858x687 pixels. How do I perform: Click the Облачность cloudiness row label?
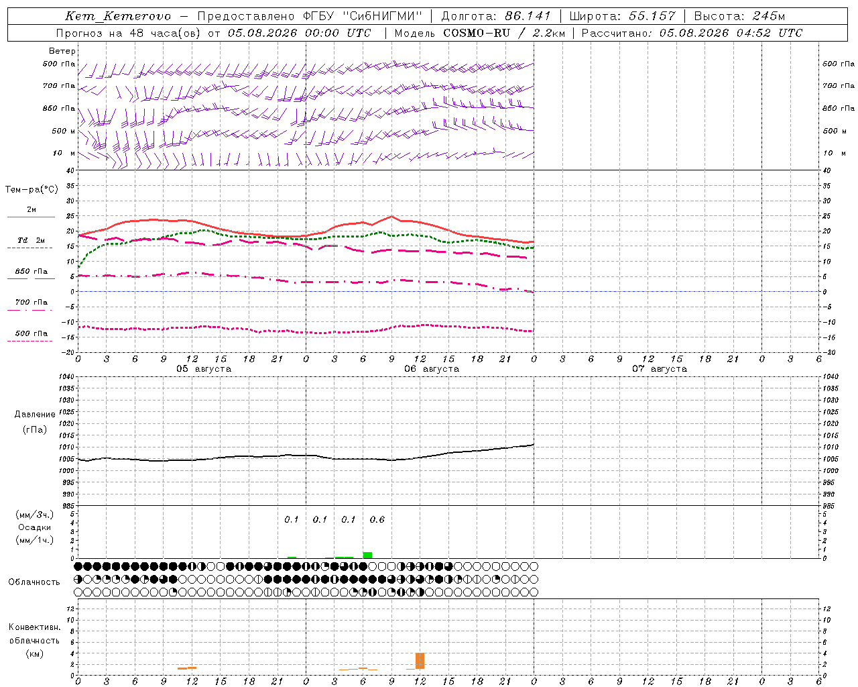click(x=34, y=582)
